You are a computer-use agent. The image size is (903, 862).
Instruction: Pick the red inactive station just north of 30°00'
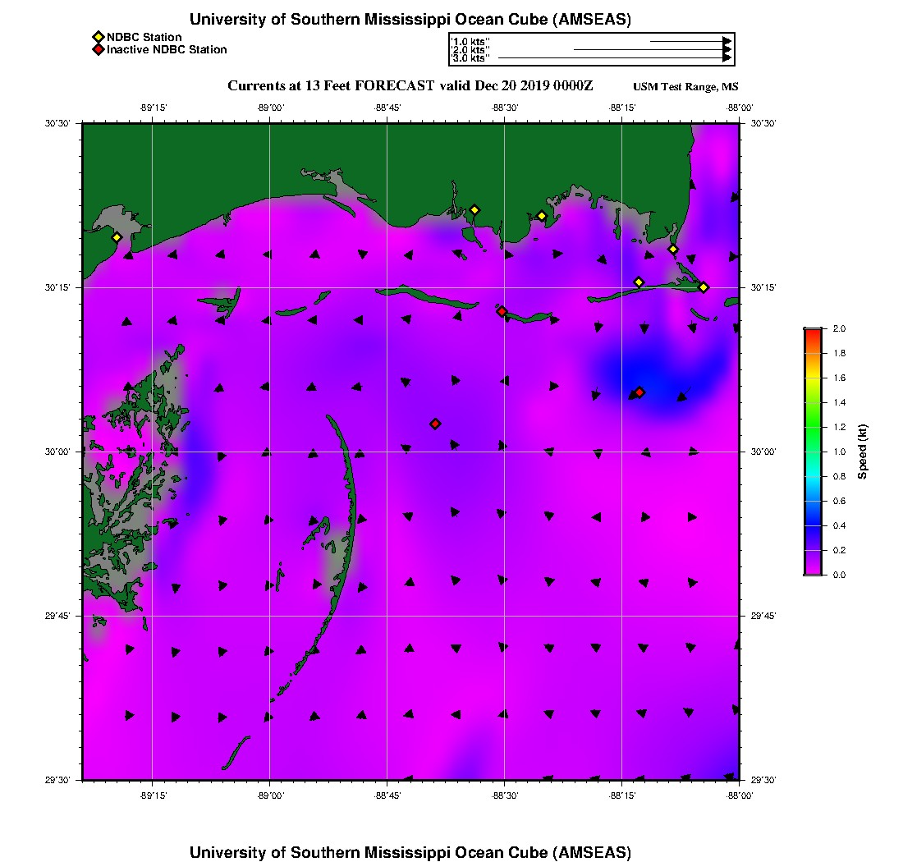point(435,424)
